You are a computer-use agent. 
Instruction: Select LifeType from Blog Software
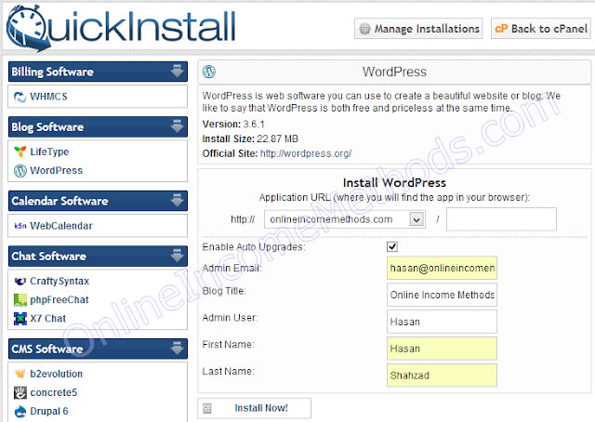(x=49, y=152)
